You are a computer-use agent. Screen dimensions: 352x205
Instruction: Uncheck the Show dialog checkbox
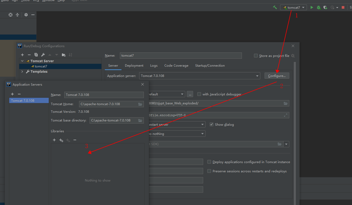[x=212, y=124]
